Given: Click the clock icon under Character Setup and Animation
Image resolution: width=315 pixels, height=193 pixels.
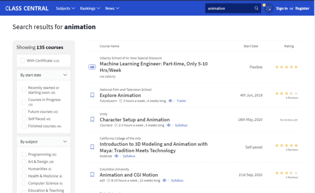Looking at the screenshot, I should click(116, 125).
